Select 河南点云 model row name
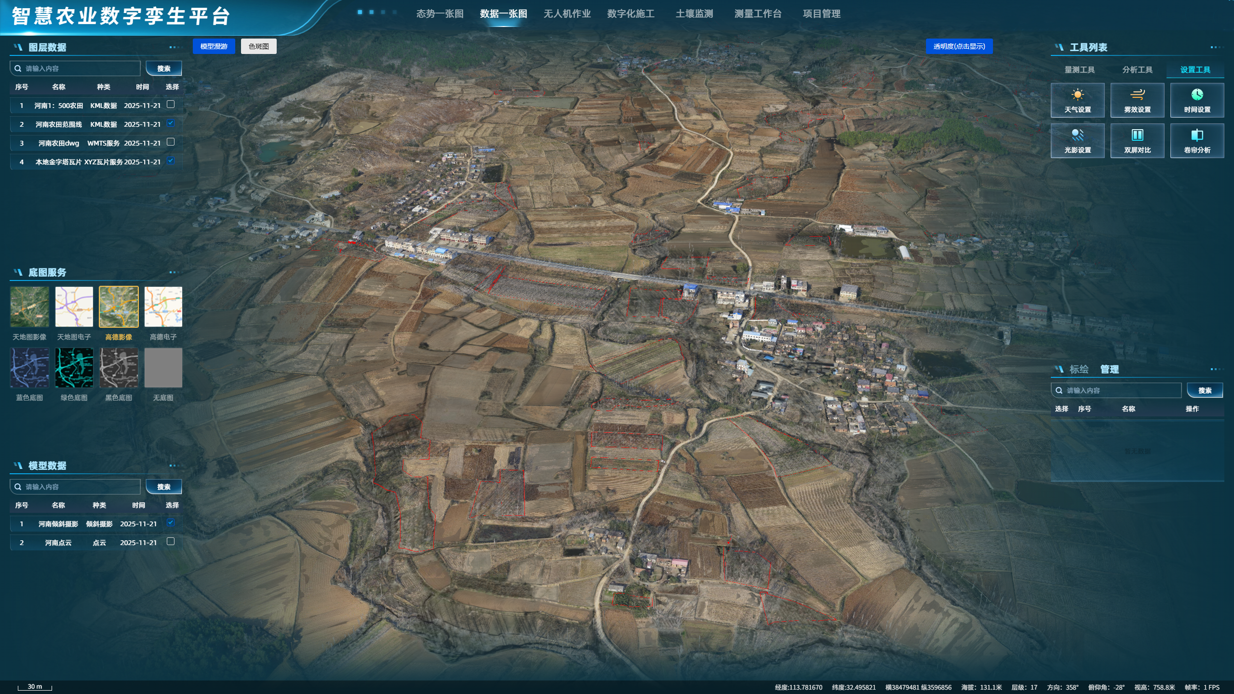This screenshot has width=1234, height=694. click(x=58, y=543)
